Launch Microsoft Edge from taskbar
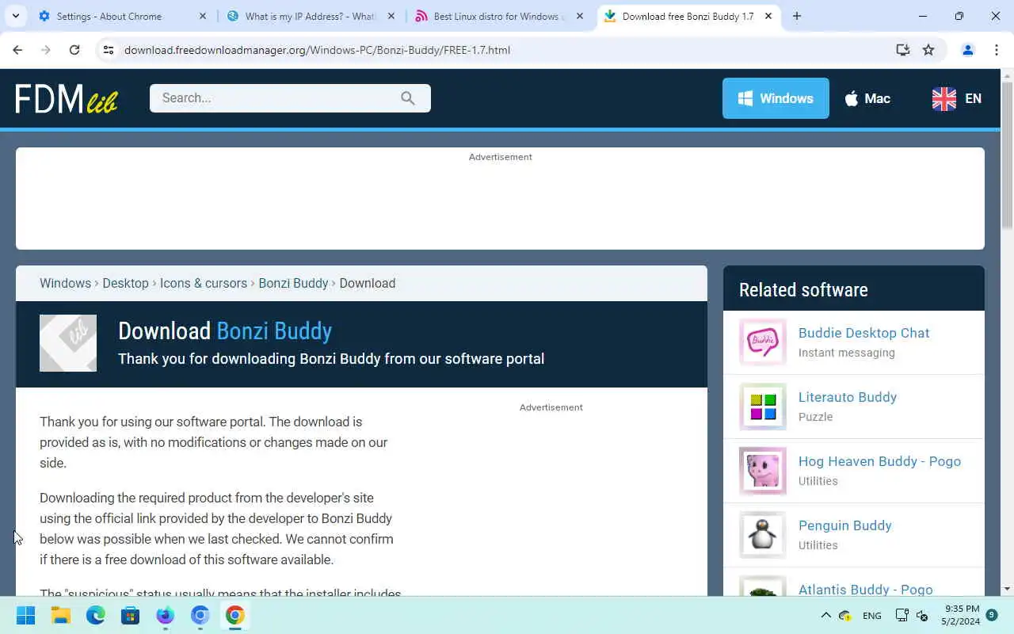 coord(96,615)
